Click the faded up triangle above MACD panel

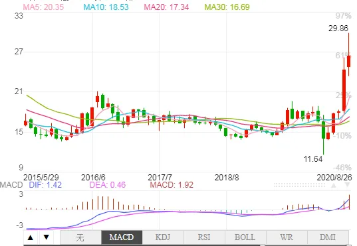pyautogui.click(x=334, y=185)
